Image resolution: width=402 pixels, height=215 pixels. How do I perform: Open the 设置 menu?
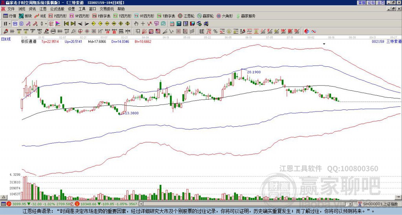tap(71, 9)
